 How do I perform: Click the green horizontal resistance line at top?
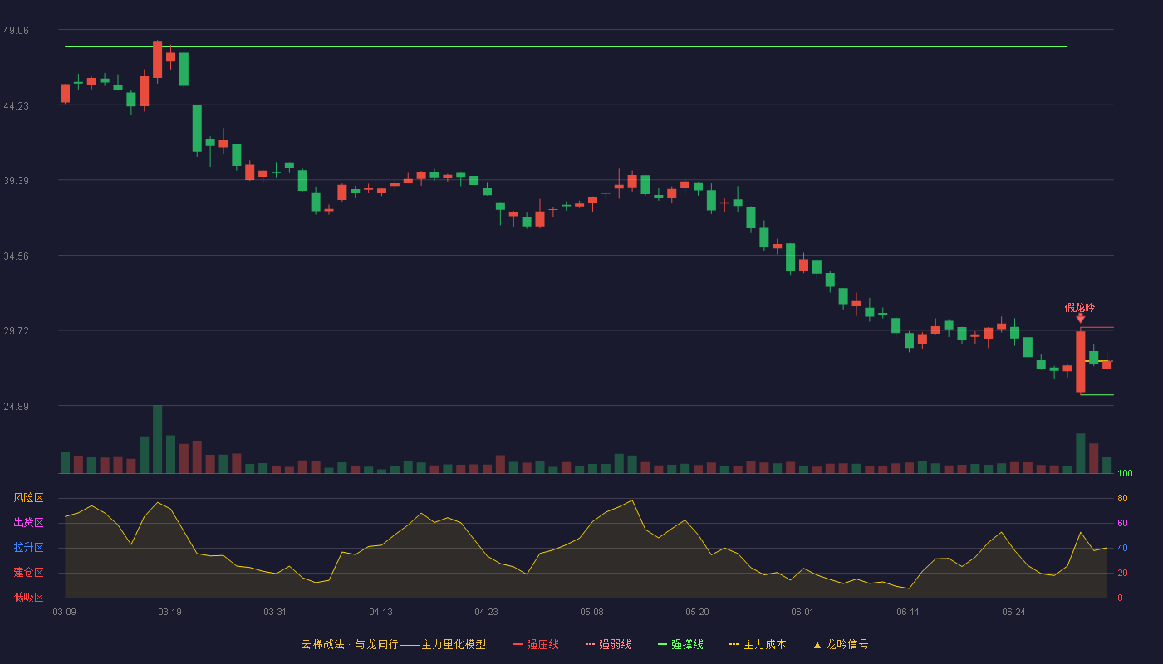566,47
